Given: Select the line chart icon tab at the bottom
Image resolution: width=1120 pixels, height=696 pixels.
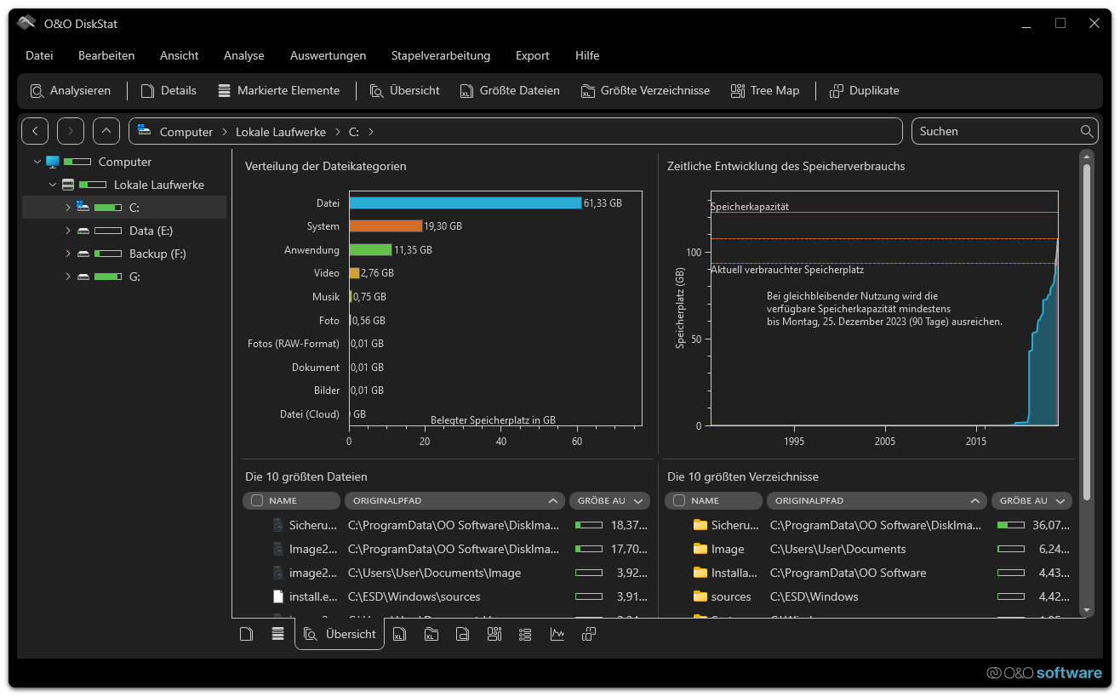Looking at the screenshot, I should tap(557, 634).
